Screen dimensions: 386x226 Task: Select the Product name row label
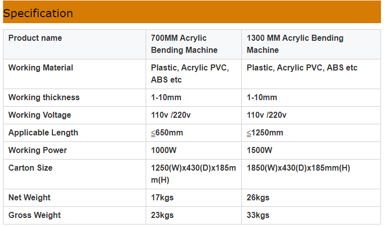35,38
